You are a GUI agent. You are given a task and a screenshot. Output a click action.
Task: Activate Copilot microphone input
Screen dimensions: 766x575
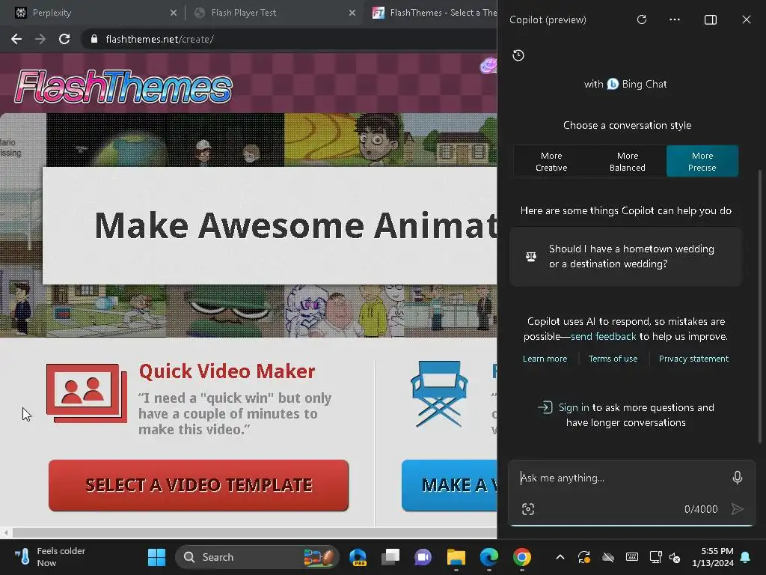[737, 477]
